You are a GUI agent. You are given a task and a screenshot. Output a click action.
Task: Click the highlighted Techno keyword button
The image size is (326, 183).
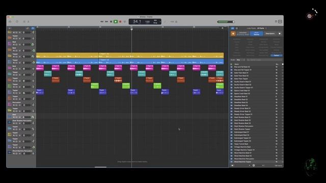276,55
